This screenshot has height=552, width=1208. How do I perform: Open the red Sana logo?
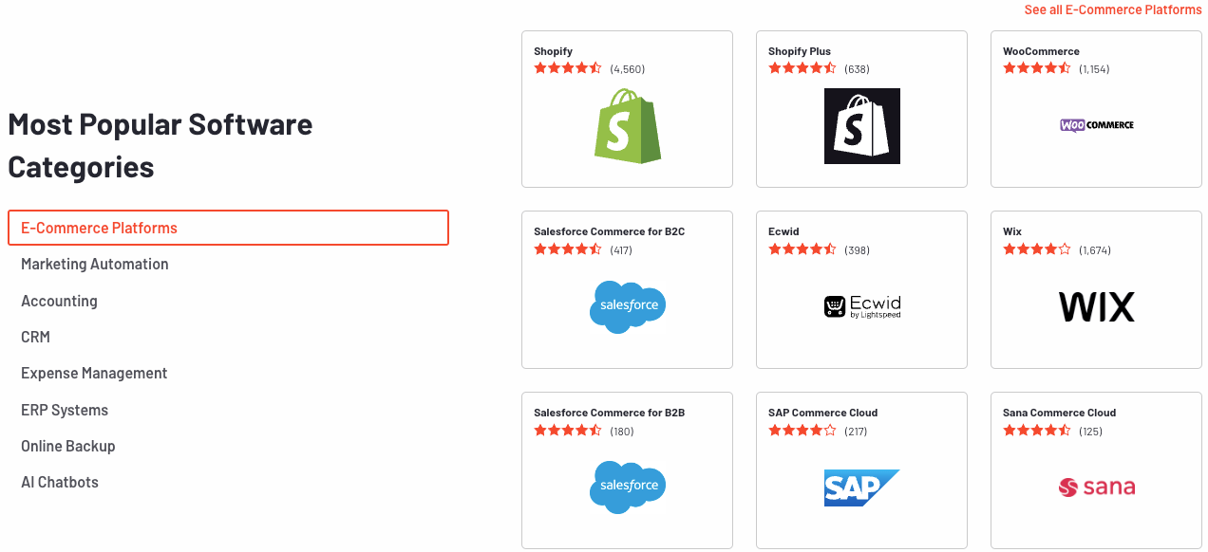pyautogui.click(x=1096, y=488)
